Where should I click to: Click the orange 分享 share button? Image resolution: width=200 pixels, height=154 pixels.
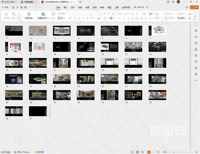tap(194, 7)
